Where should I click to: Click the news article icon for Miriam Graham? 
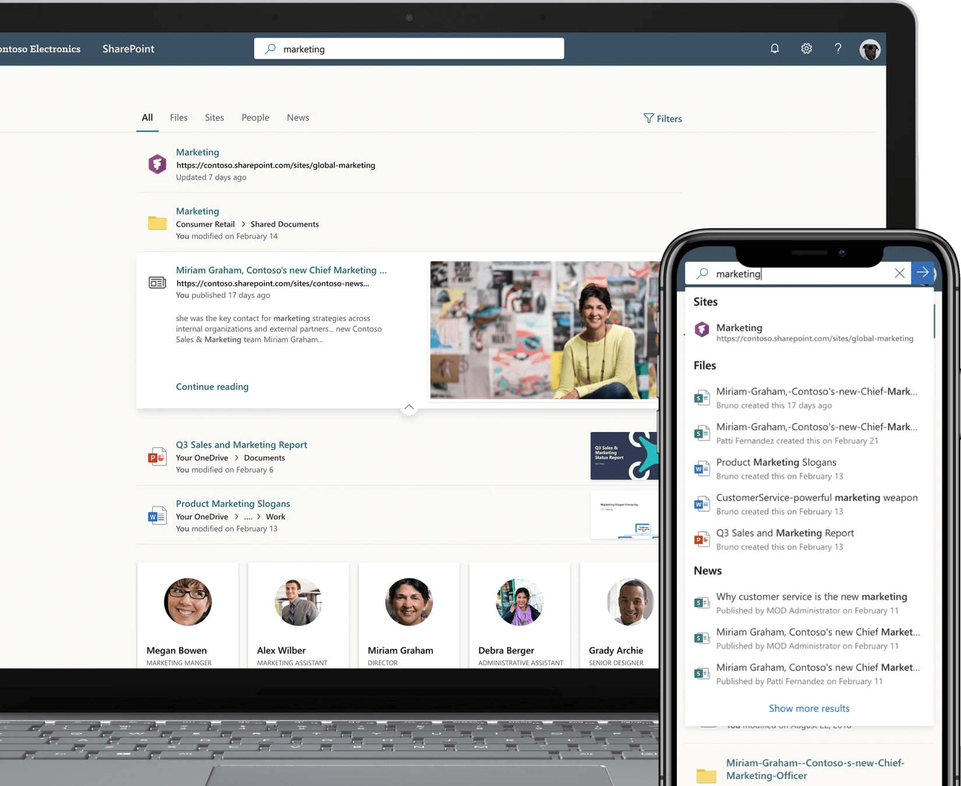click(x=157, y=283)
